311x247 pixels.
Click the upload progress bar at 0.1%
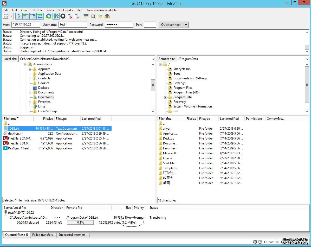(80, 223)
